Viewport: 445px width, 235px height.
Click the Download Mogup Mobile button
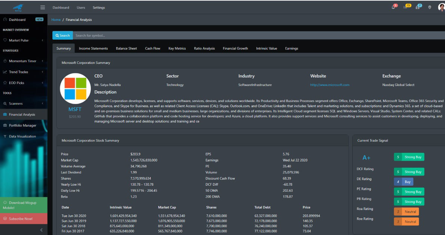coord(24,205)
